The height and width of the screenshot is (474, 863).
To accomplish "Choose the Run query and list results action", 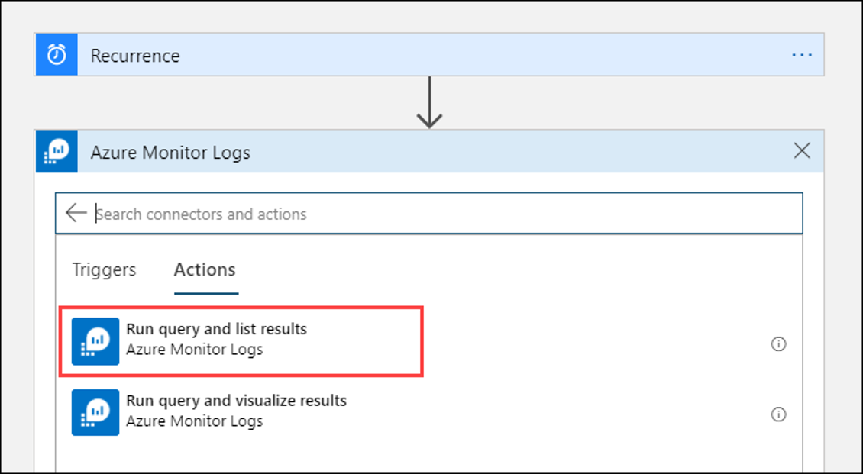I will [x=241, y=341].
